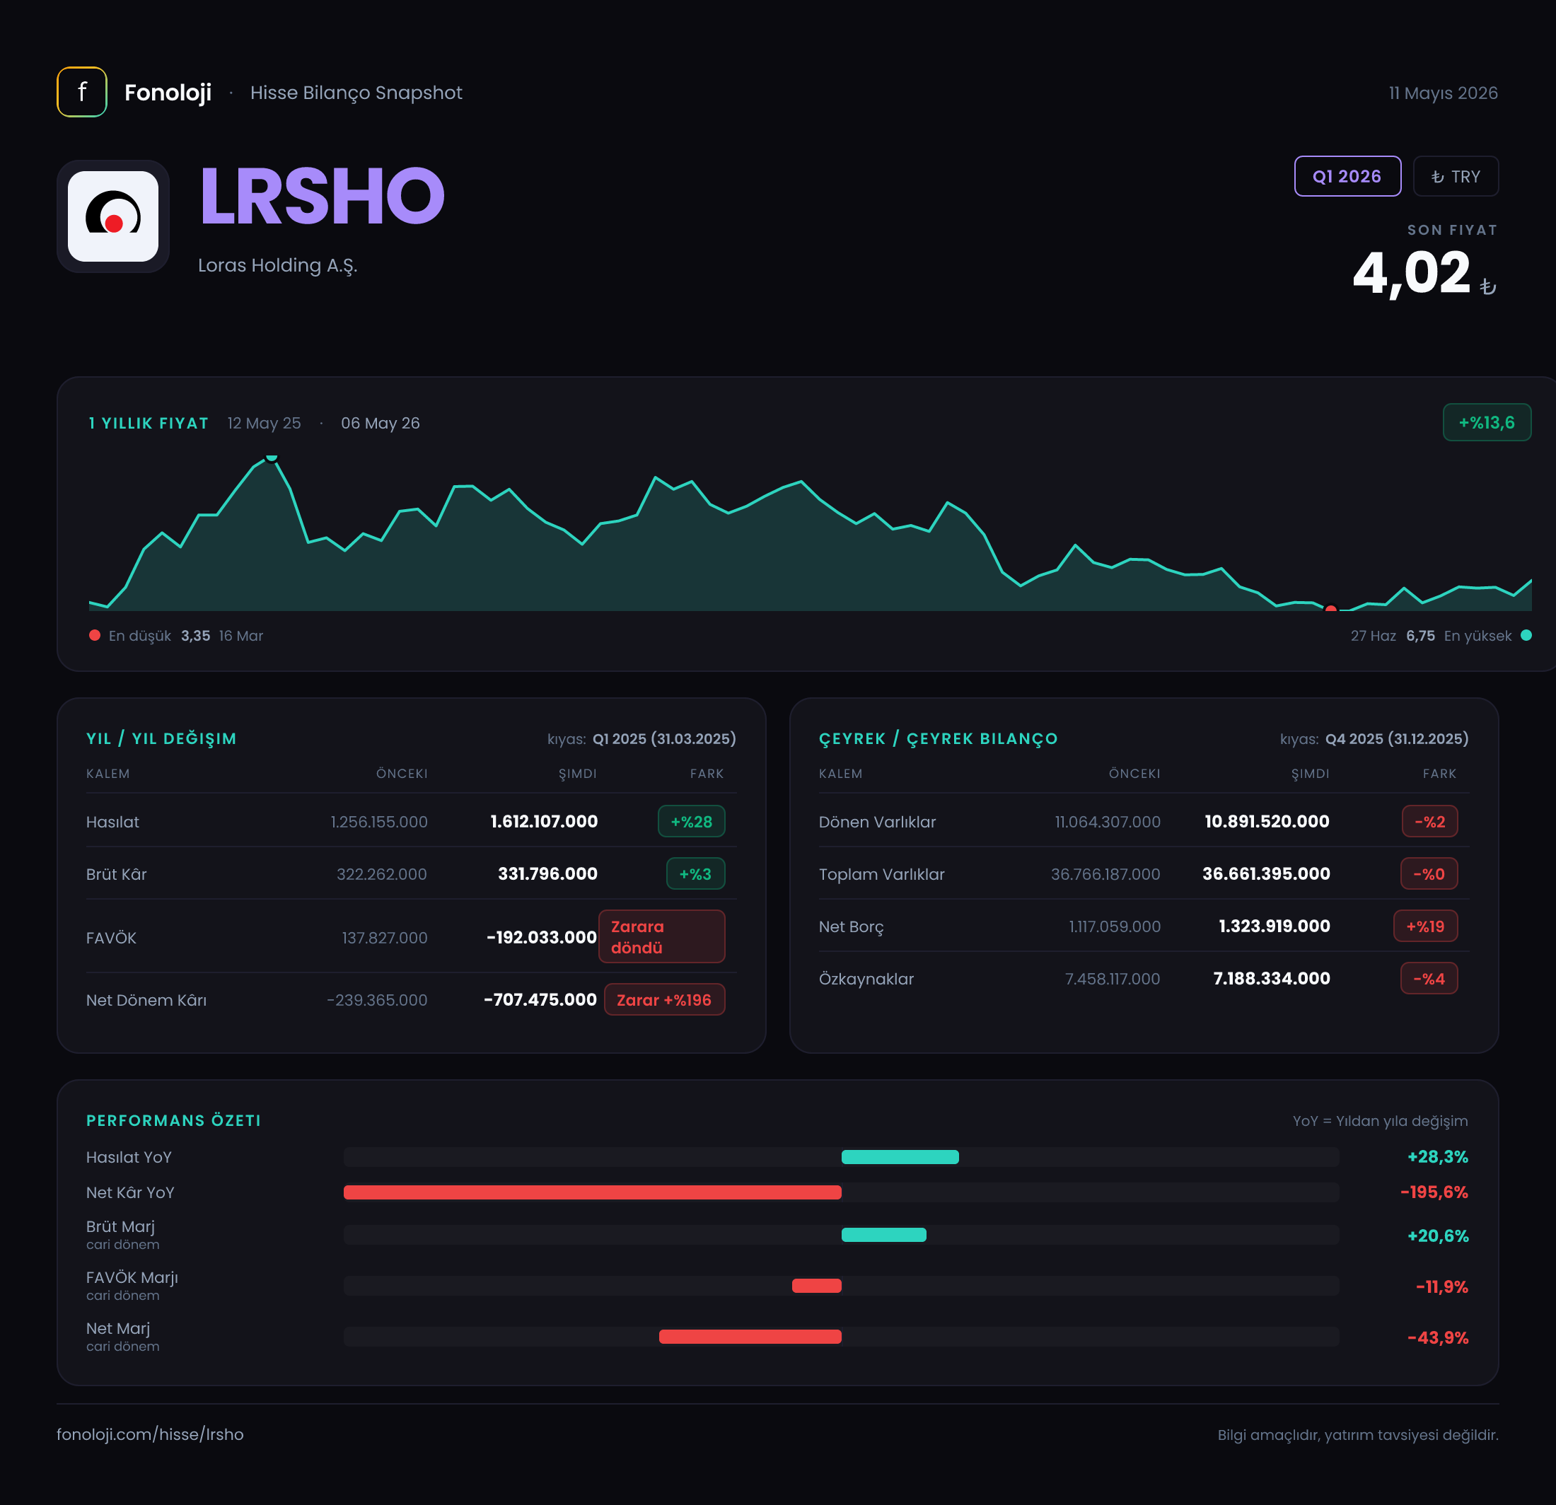Click the +28,3% Hasılat YoY value
This screenshot has height=1505, width=1556.
point(1438,1156)
